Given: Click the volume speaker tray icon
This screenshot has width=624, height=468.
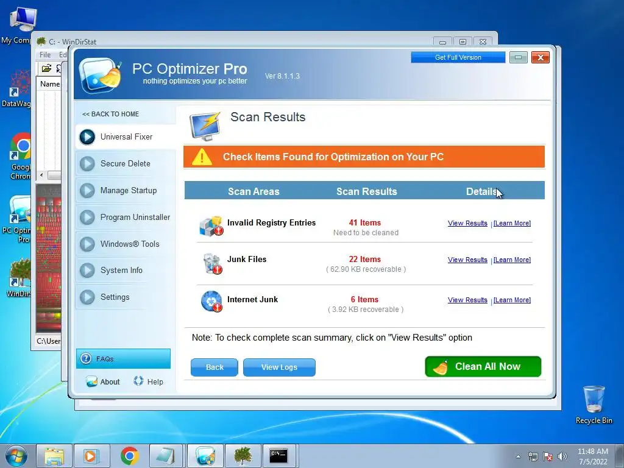Looking at the screenshot, I should coord(562,456).
